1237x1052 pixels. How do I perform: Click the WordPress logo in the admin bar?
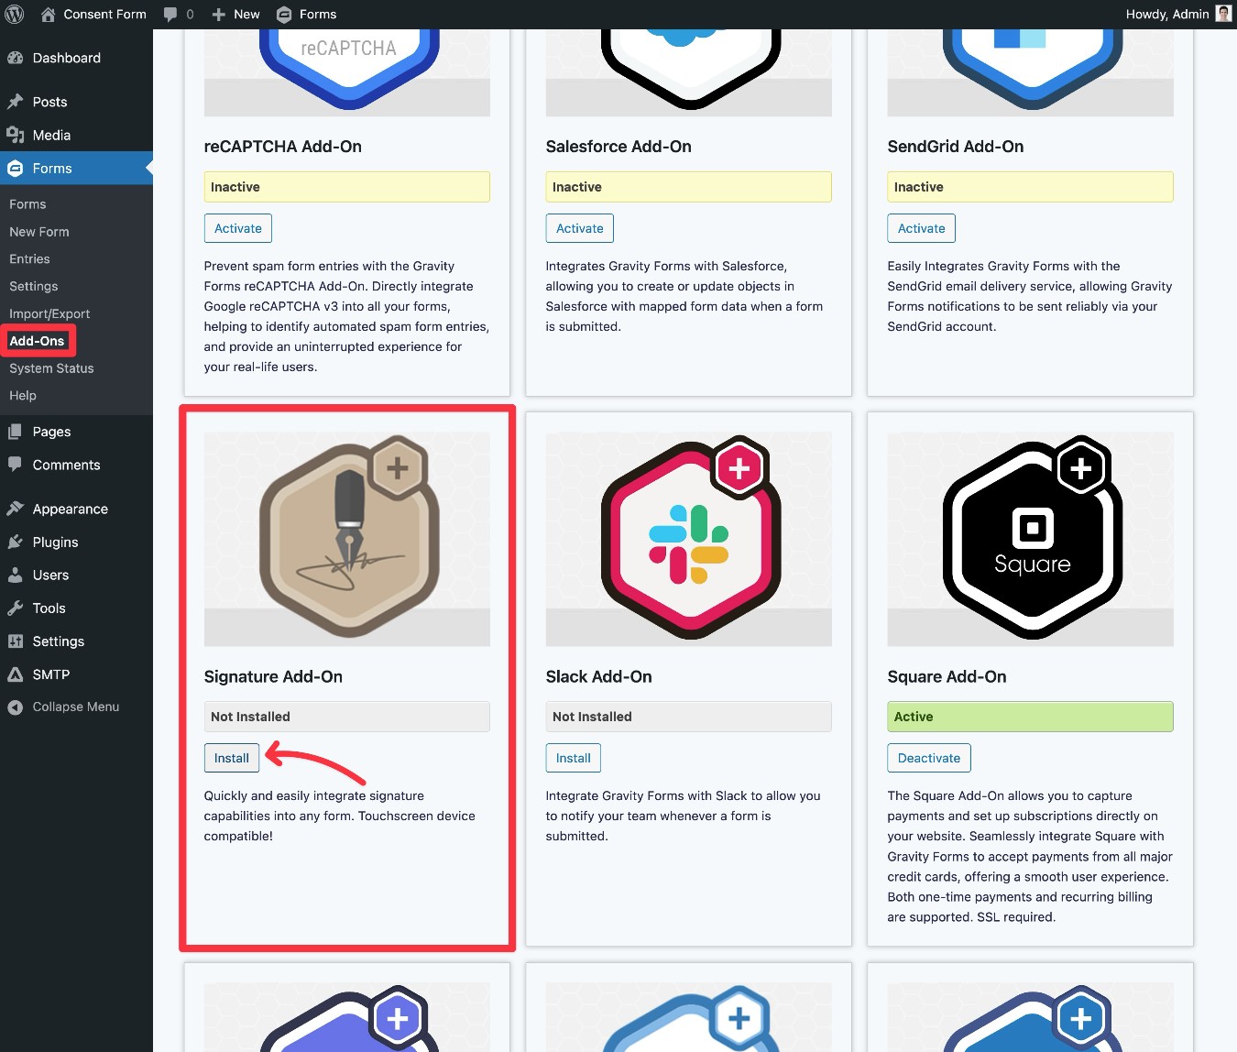point(13,14)
